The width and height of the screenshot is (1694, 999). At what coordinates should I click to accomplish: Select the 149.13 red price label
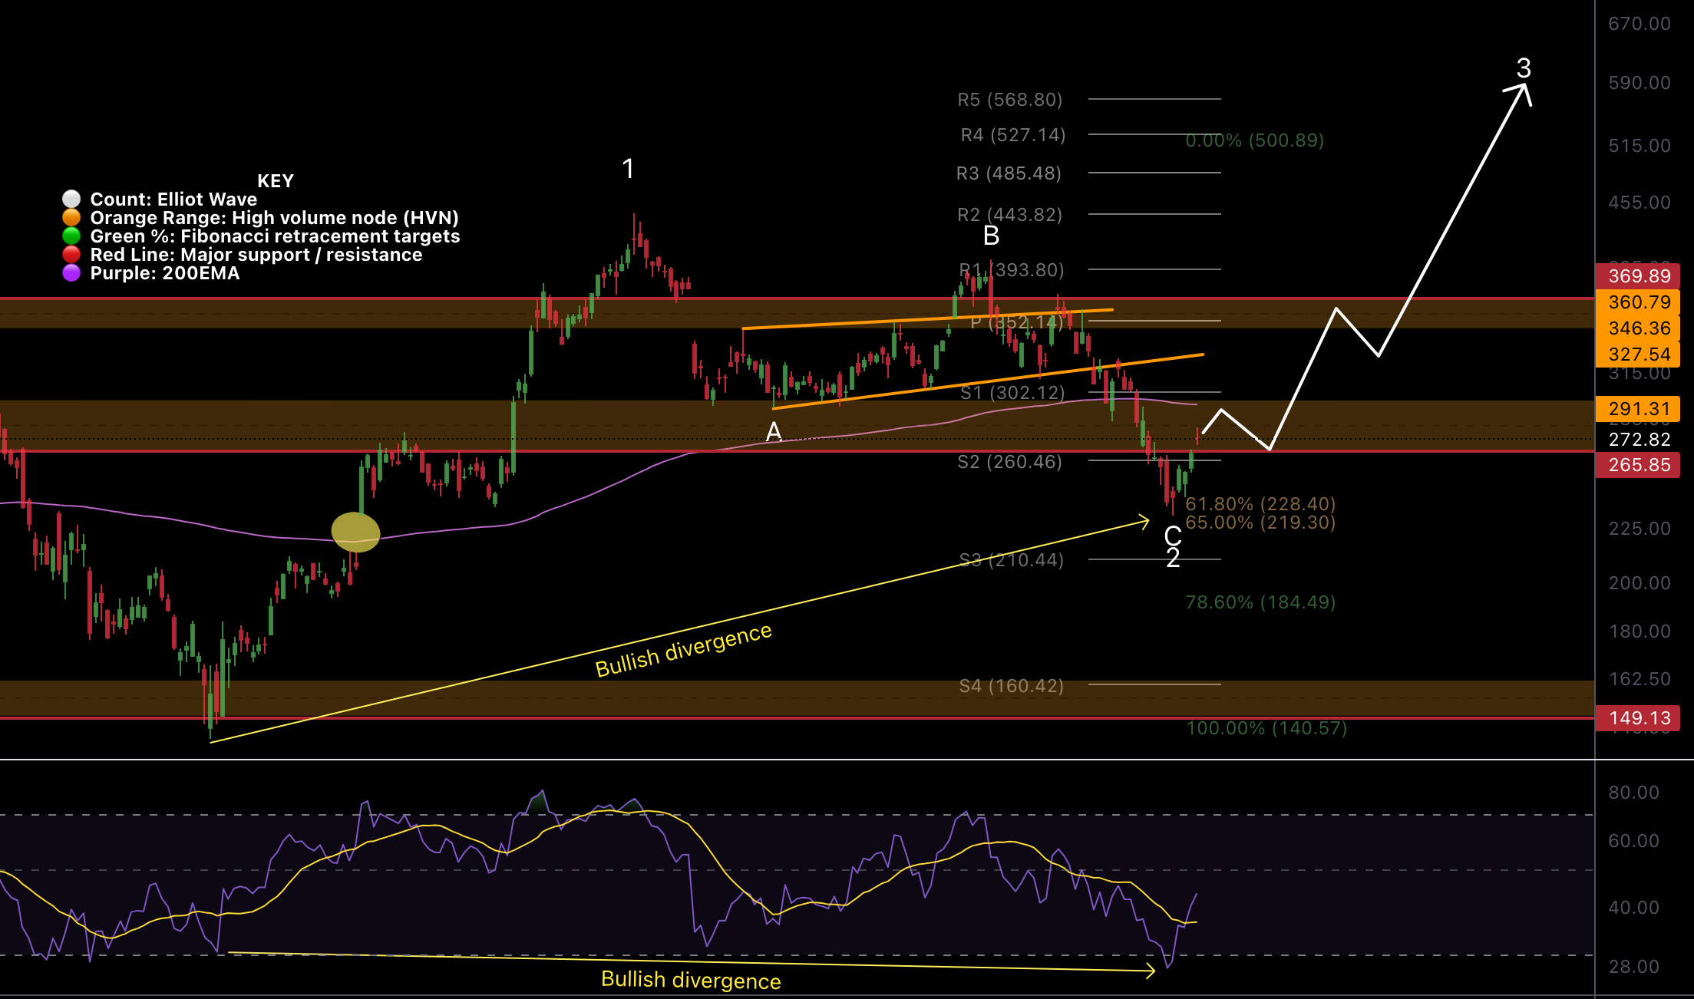point(1638,718)
